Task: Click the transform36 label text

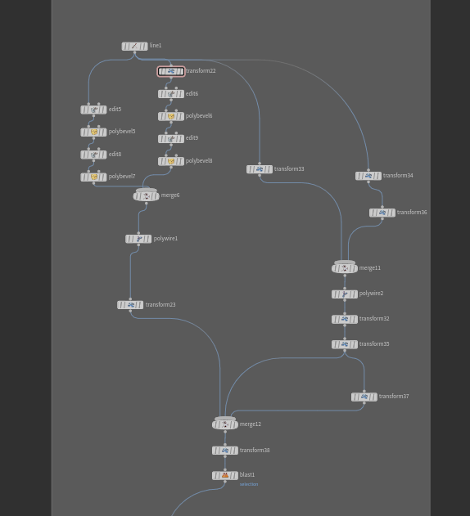Action: click(x=412, y=213)
